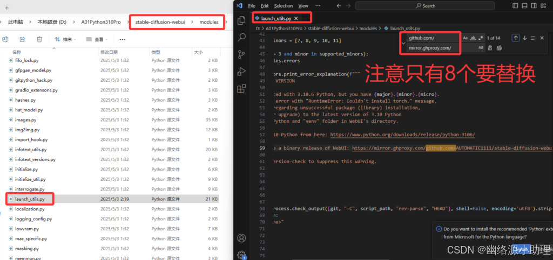Toggle Panel layout icon in title bar
Image resolution: width=553 pixels, height=260 pixels.
point(524,5)
